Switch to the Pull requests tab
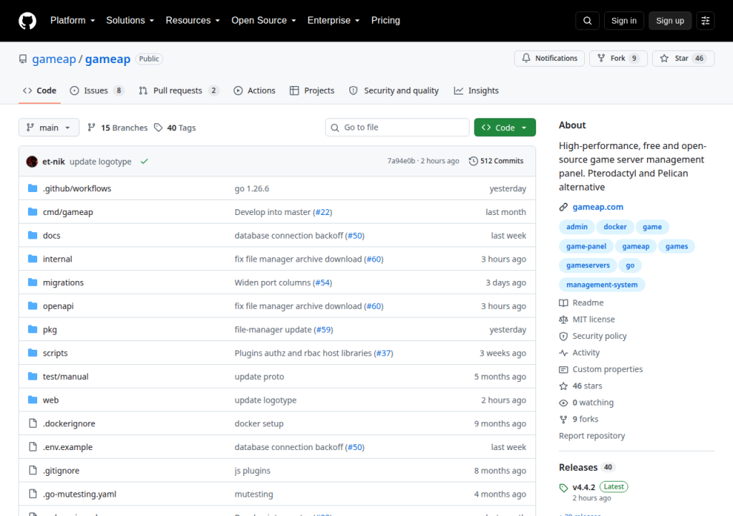The image size is (733, 516). click(179, 90)
